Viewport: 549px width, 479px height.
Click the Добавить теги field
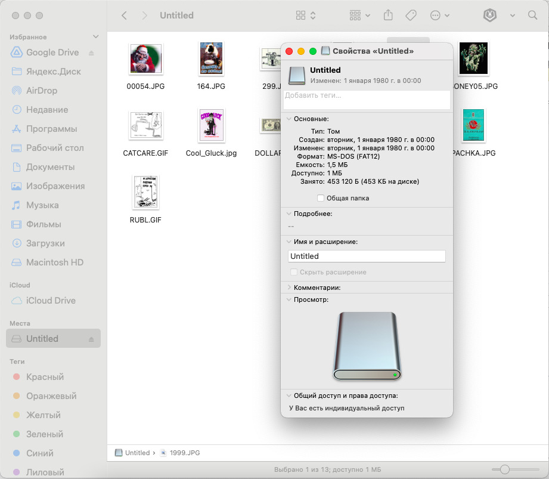(x=366, y=100)
